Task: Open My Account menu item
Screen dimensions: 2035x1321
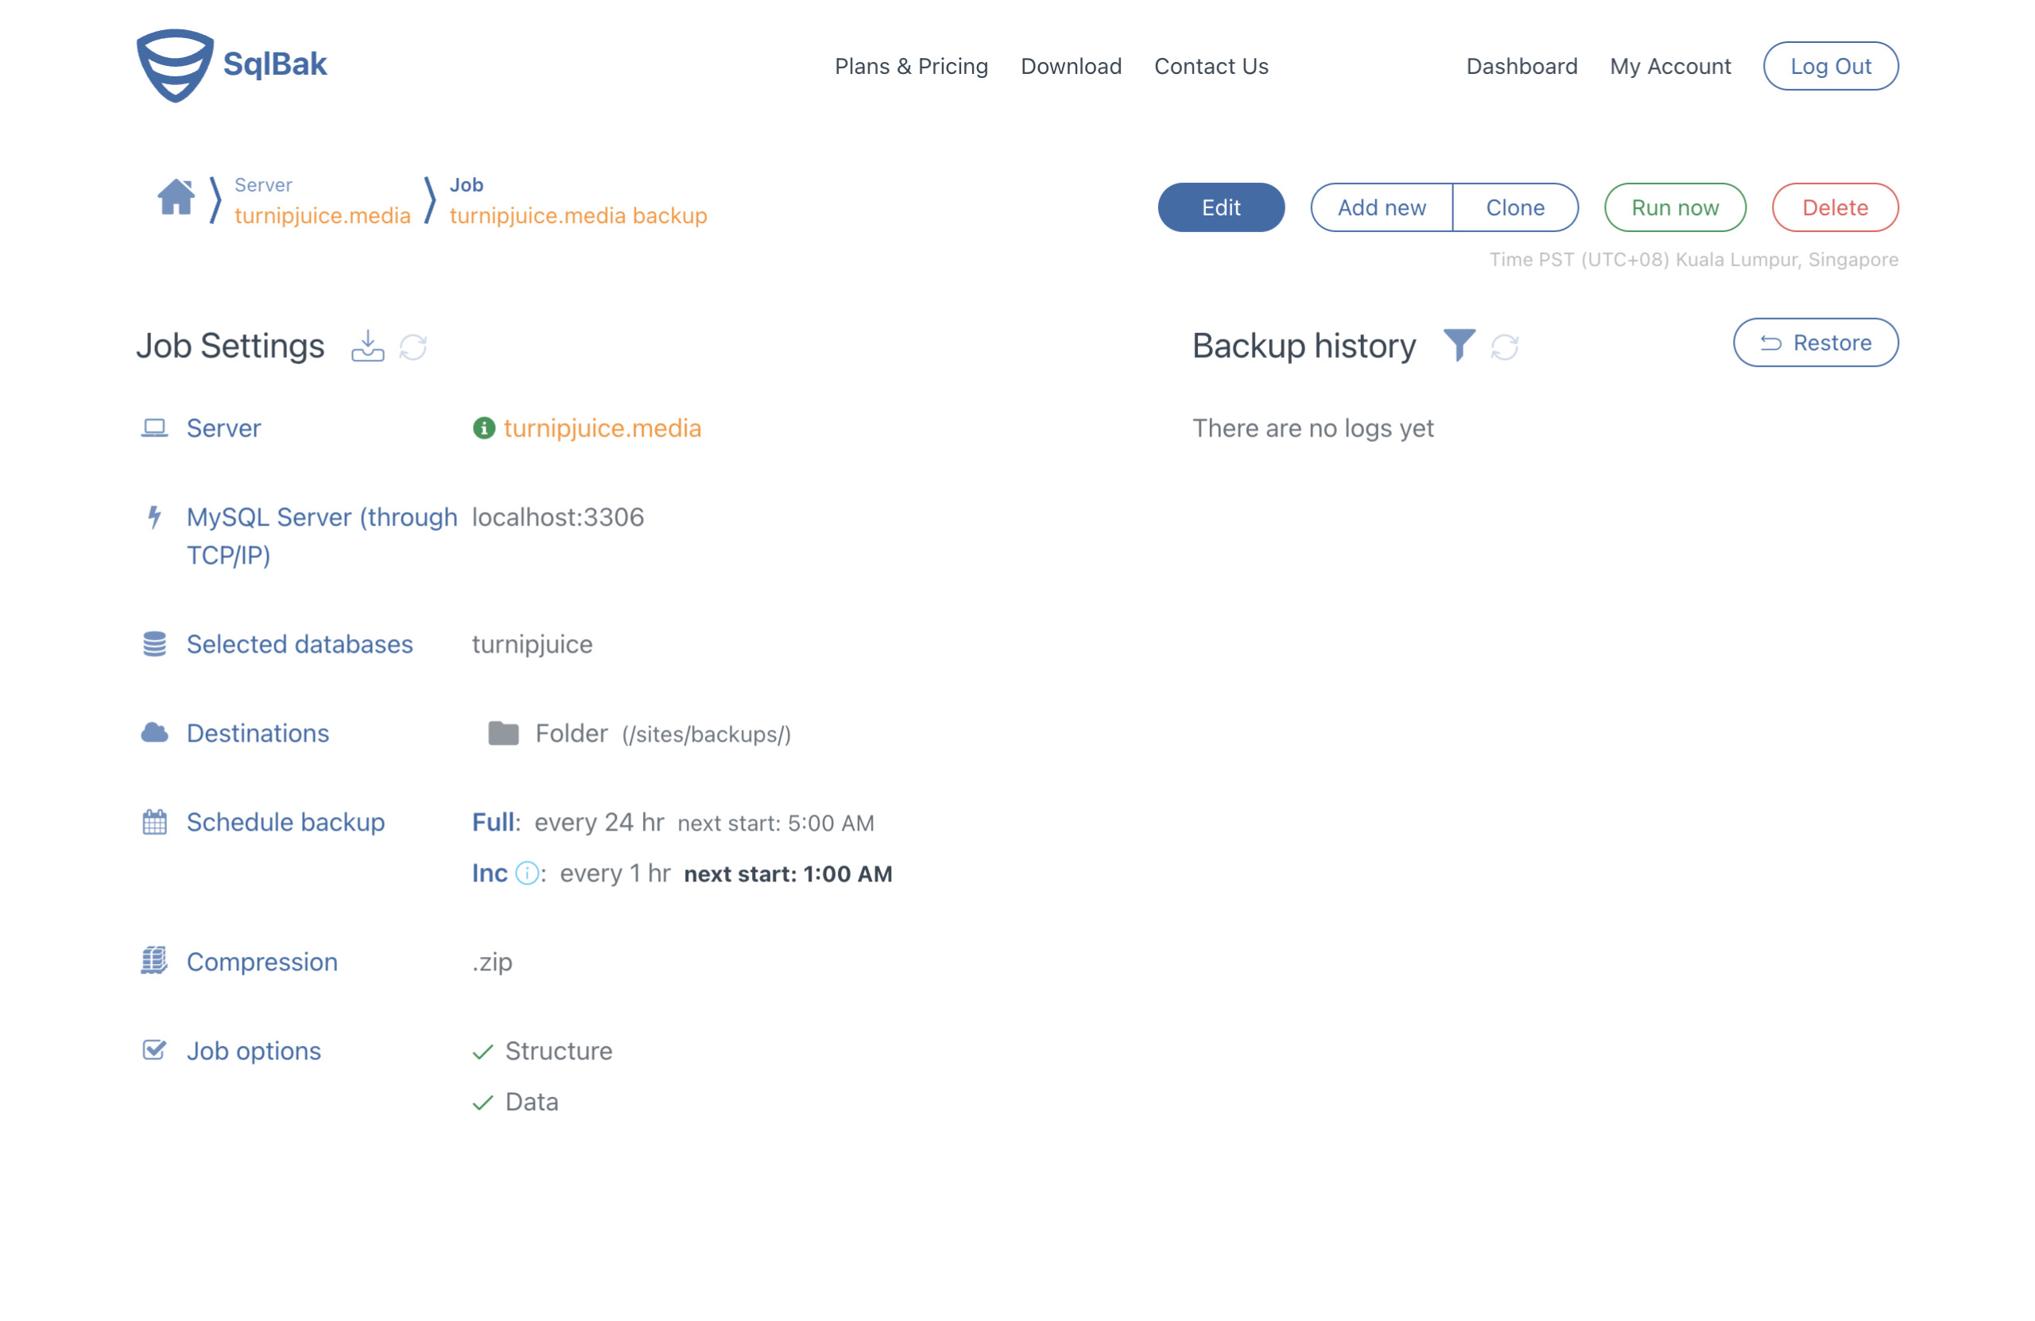Action: point(1670,65)
